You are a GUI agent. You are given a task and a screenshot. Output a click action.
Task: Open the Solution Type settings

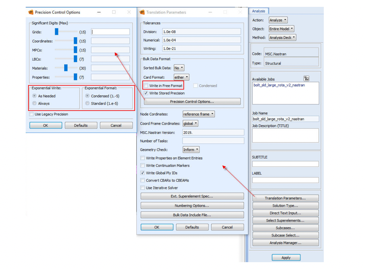point(285,205)
